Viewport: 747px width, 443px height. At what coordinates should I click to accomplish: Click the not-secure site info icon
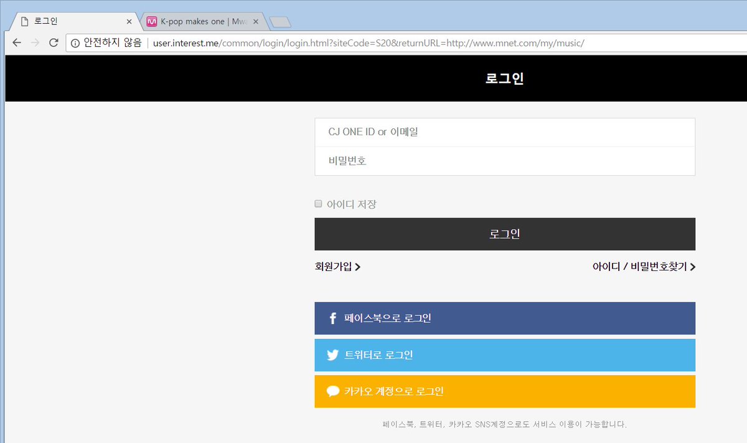point(75,43)
